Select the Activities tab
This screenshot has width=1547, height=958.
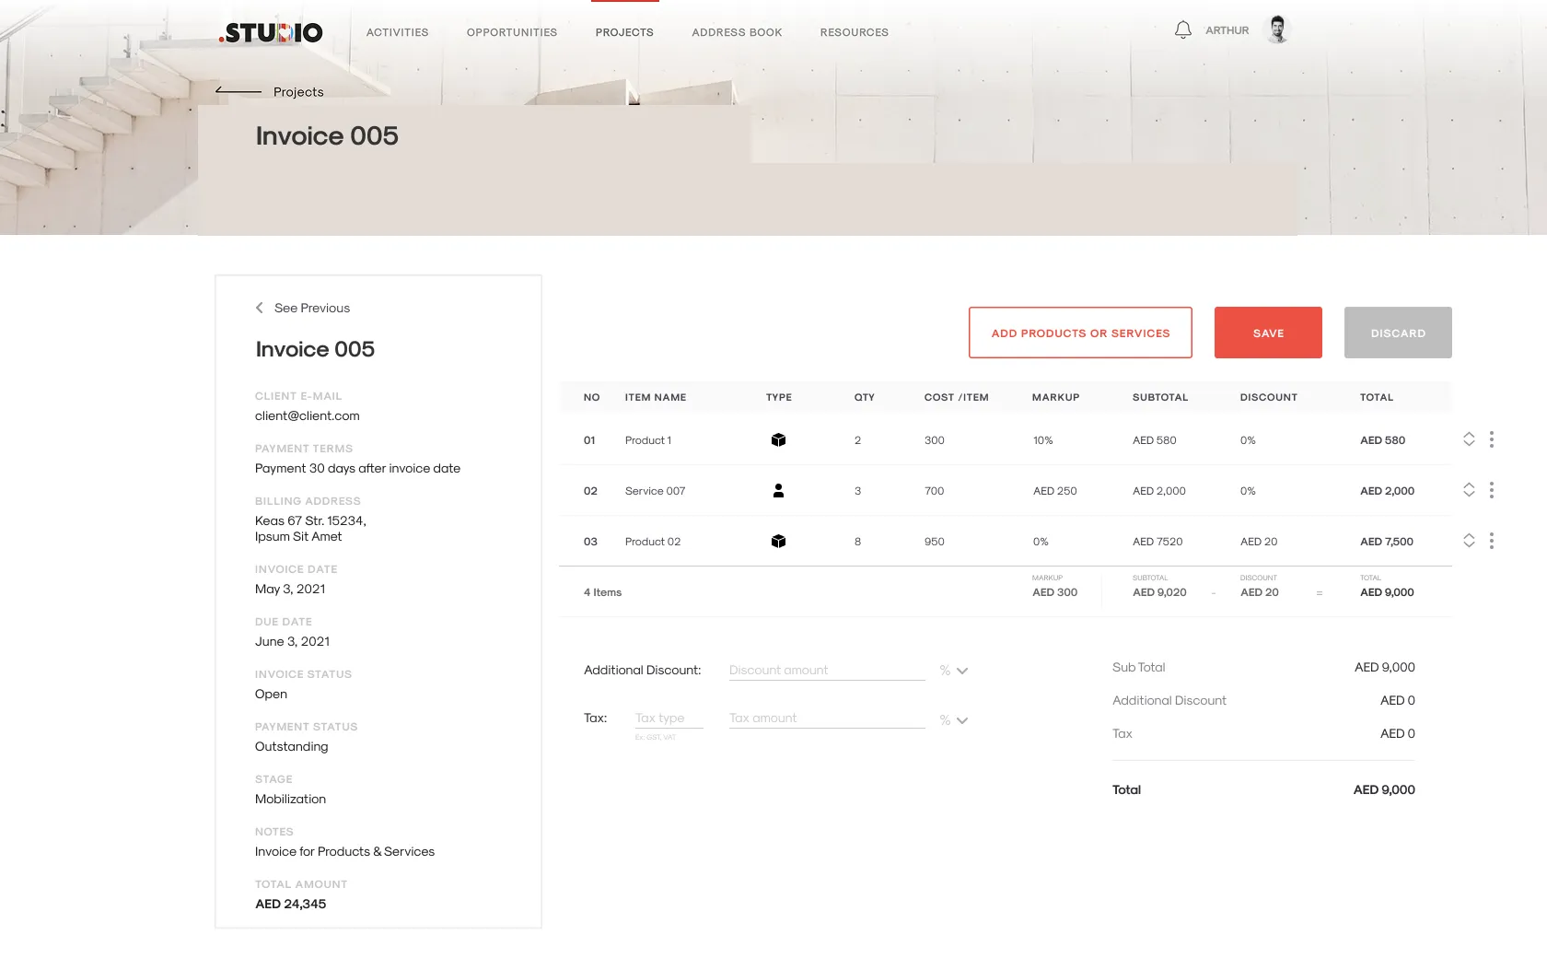point(397,32)
